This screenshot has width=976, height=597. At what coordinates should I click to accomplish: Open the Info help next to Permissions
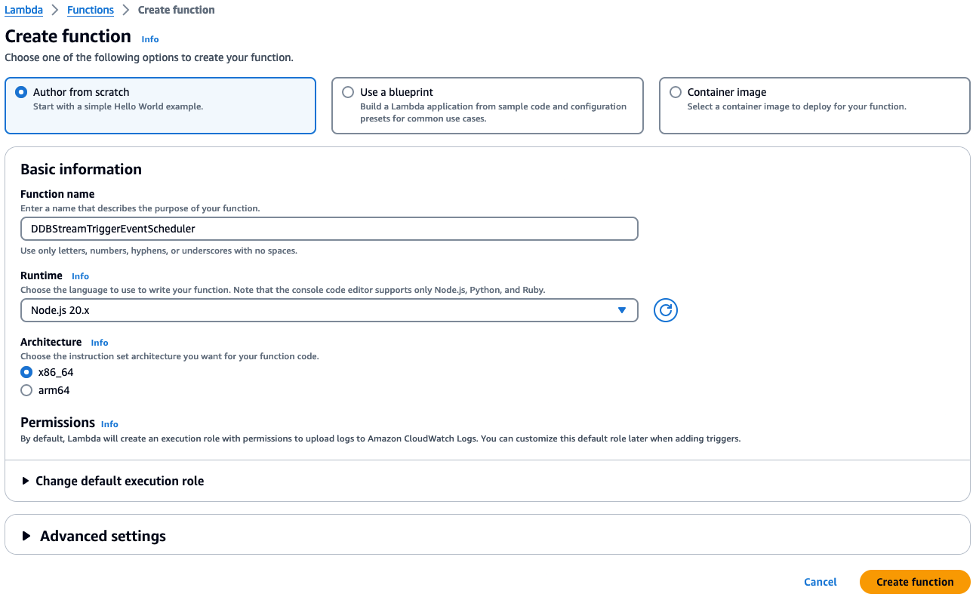click(109, 424)
